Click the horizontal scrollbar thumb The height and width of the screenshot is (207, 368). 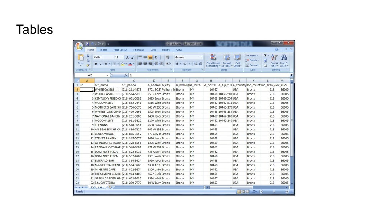[231, 187]
